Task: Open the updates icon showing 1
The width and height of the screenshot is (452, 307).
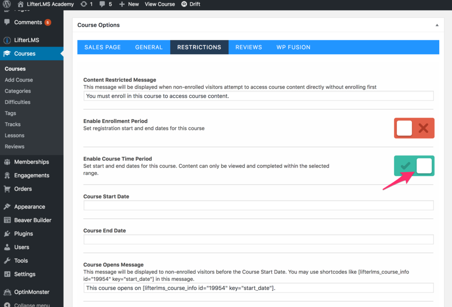Action: (83, 4)
